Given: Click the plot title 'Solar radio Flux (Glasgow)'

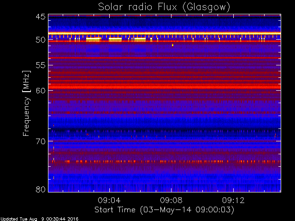Looking at the screenshot, I should pyautogui.click(x=164, y=7).
